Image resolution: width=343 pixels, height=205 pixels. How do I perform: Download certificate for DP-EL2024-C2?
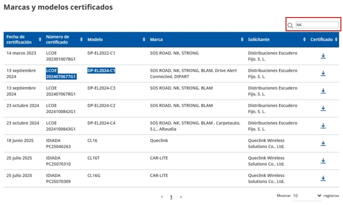[x=323, y=108]
